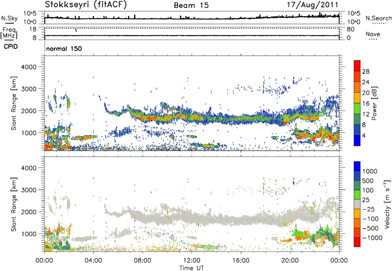The image size is (392, 271).
Task: Select the 'N.Sky' legend label
Action: click(x=9, y=18)
